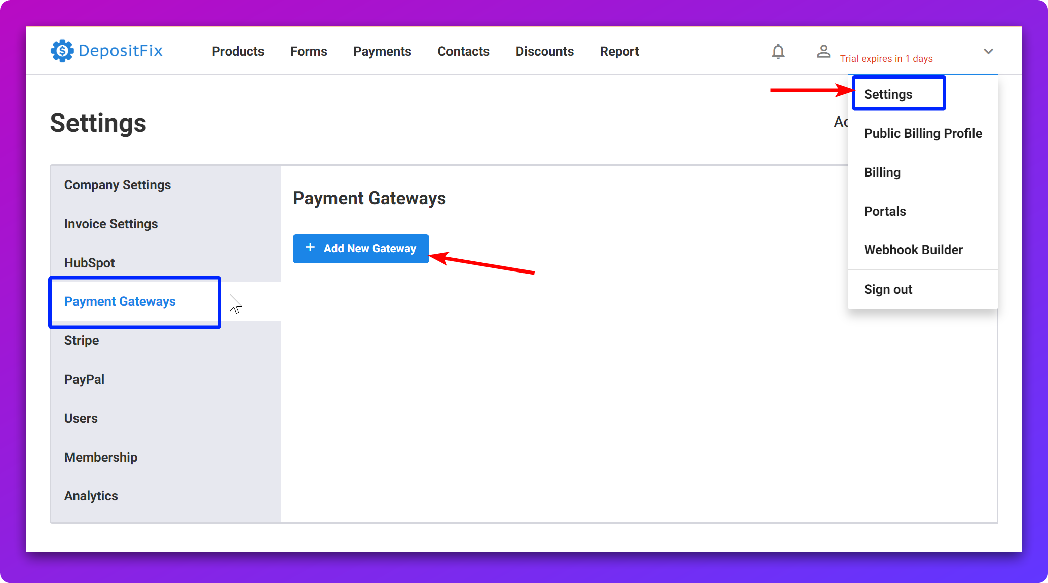Click the Trial expires in 1 days notice

[886, 58]
